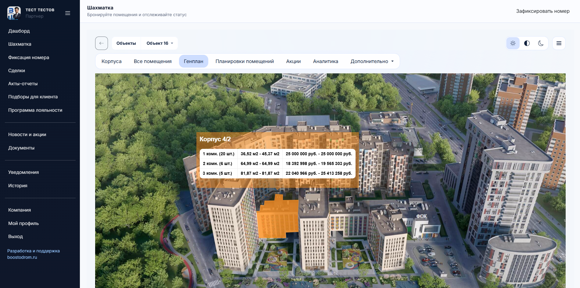Follow the boostodrom.ru link
Viewport: 580px width, 288px height.
22,257
